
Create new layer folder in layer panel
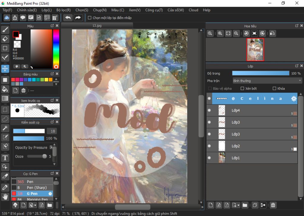pos(245,205)
